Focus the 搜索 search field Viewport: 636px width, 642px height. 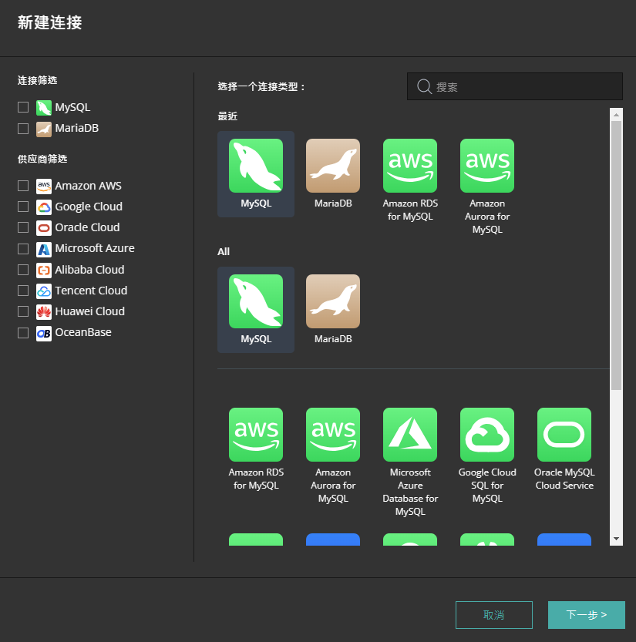[515, 86]
